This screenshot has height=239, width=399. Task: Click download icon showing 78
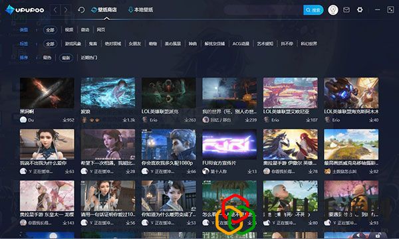310,171
